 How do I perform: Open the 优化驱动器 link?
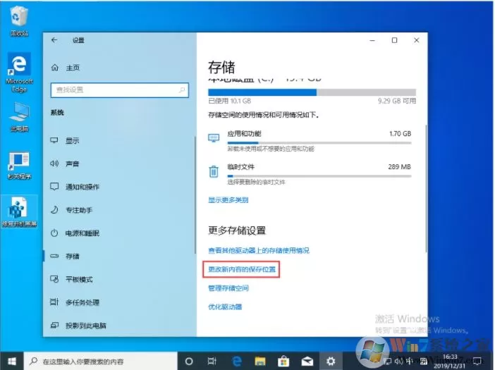[225, 307]
